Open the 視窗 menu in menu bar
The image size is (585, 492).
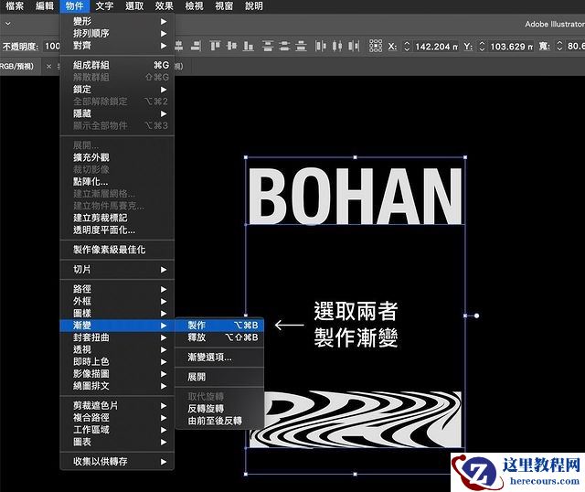[x=222, y=6]
